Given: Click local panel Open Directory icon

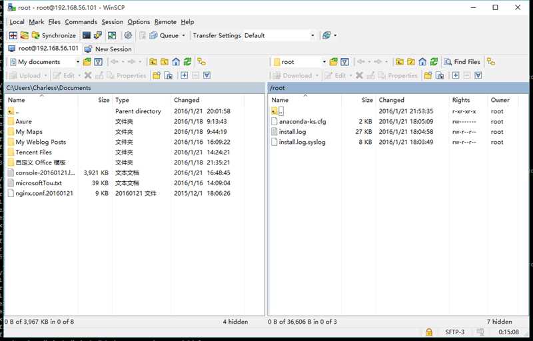Looking at the screenshot, I should (87, 62).
